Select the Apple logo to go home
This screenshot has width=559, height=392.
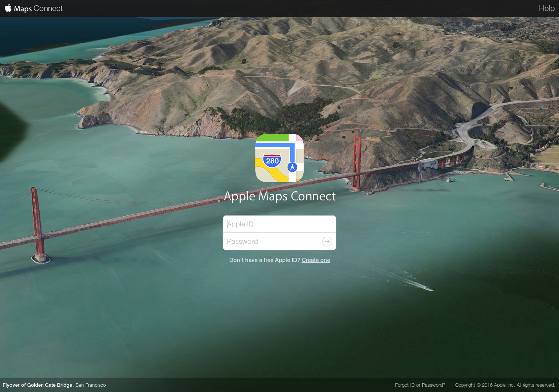click(x=8, y=8)
